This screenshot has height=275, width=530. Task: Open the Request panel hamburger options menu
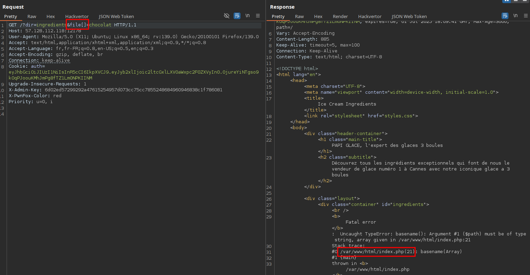tap(258, 16)
